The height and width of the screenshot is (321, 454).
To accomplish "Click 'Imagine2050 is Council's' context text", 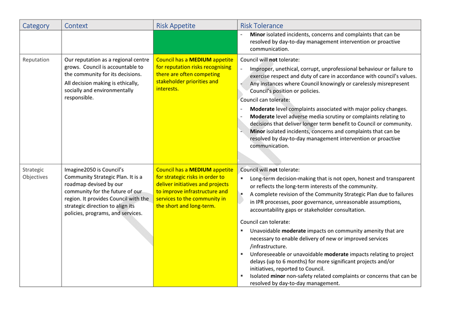I will [x=107, y=191].
